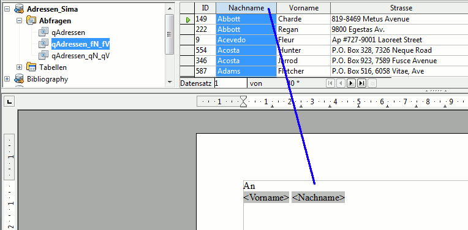Viewport: 468px width, 230px height.
Task: Go to first record navigation button
Action: coord(330,83)
